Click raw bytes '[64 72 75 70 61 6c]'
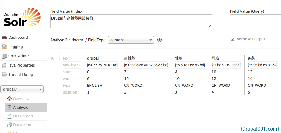Screen dimensions: 281x133 click(x=102, y=65)
